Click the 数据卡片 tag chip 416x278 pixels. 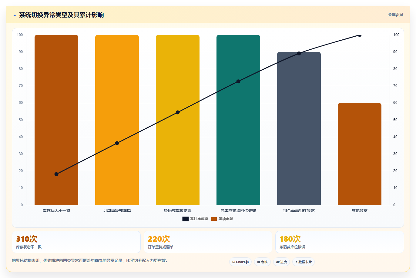[x=304, y=262]
